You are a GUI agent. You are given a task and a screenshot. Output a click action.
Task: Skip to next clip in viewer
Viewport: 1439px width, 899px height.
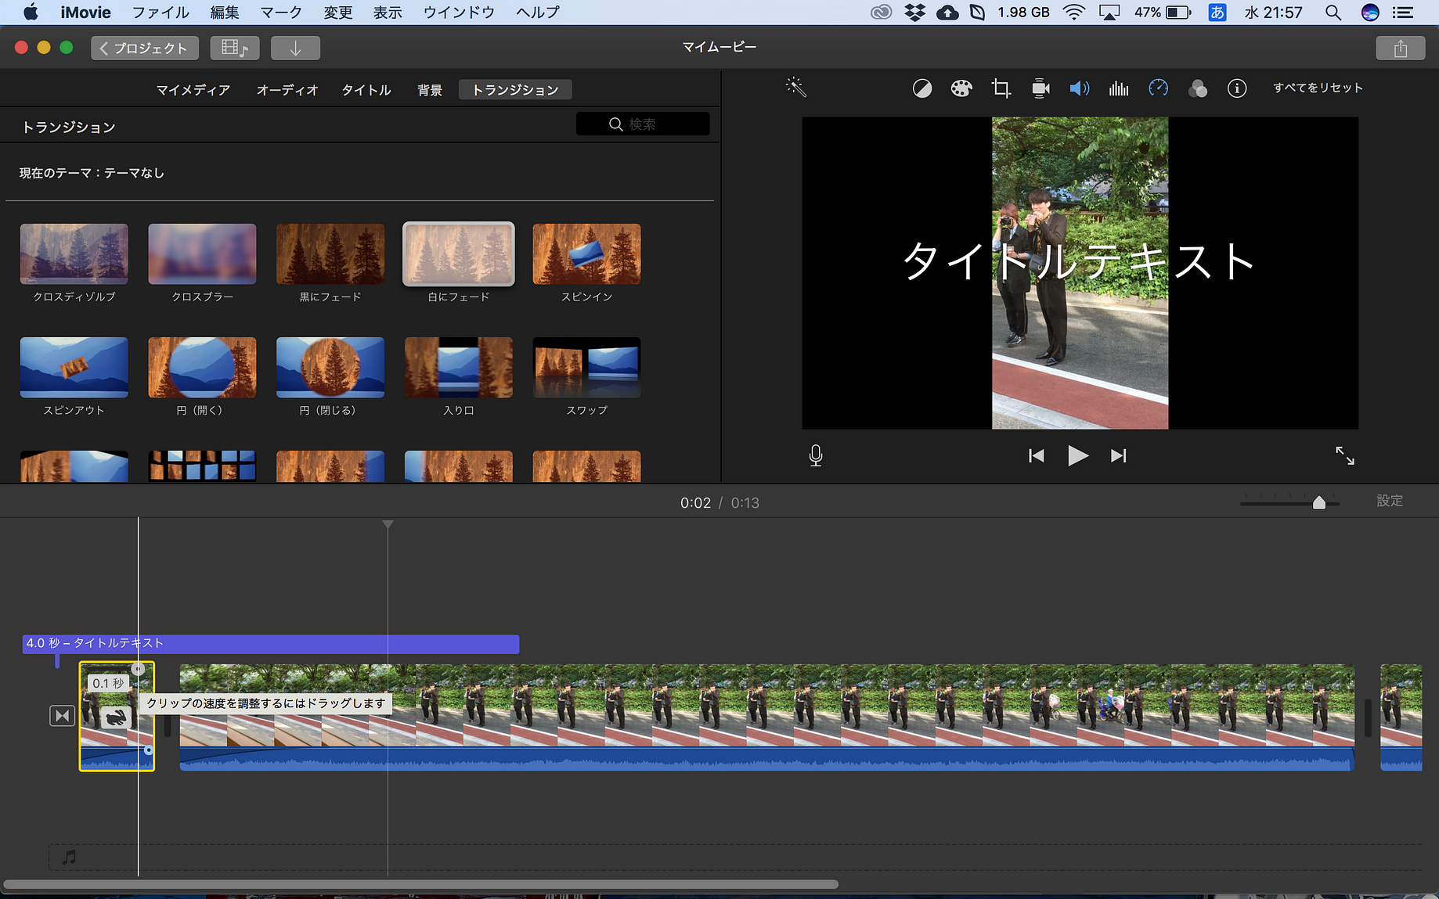point(1119,455)
